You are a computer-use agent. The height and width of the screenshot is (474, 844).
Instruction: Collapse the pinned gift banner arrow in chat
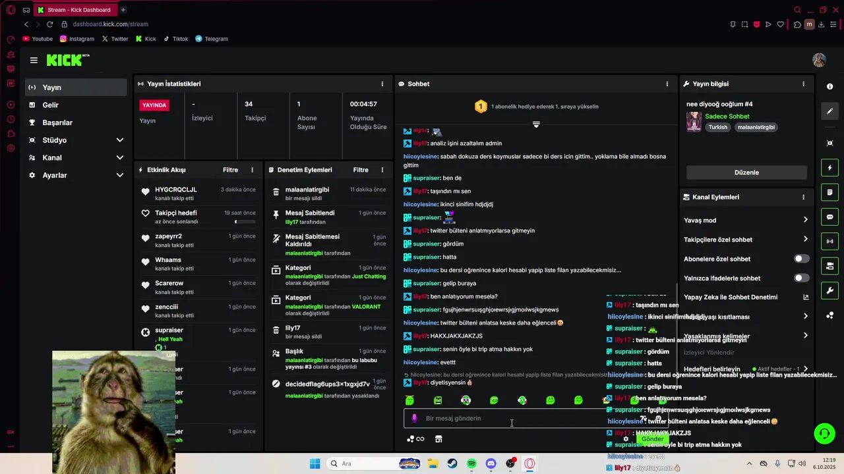(x=536, y=124)
